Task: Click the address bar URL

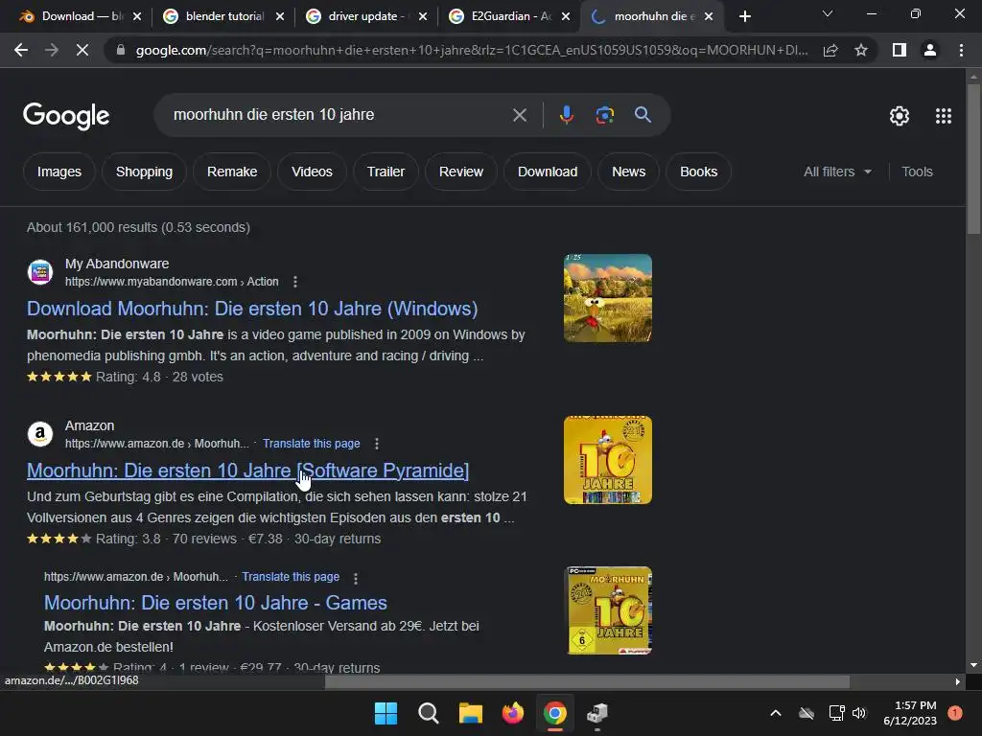Action: coord(472,50)
